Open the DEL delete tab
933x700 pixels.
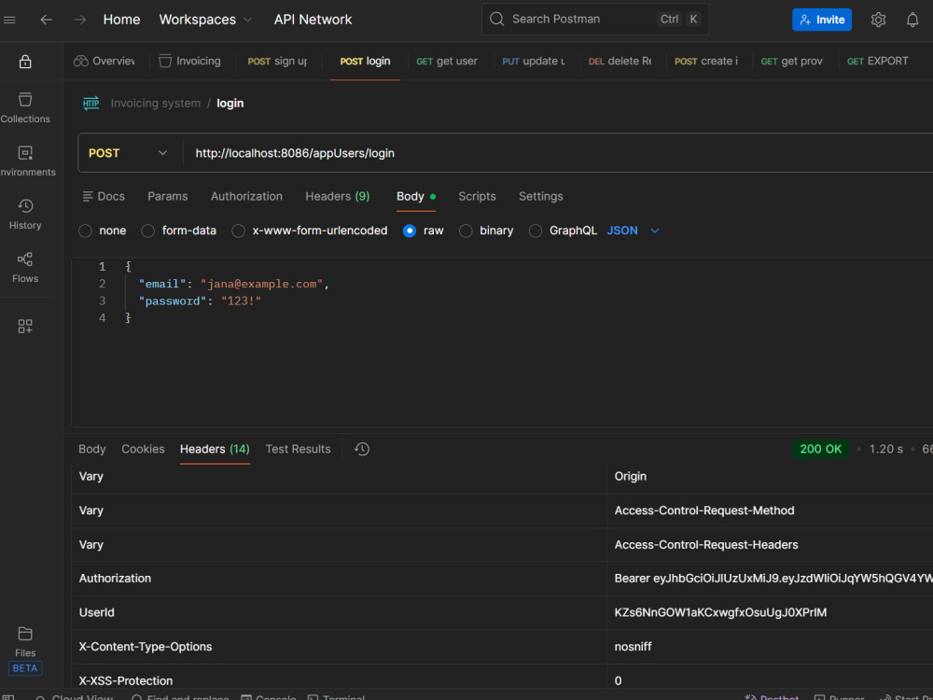coord(620,61)
